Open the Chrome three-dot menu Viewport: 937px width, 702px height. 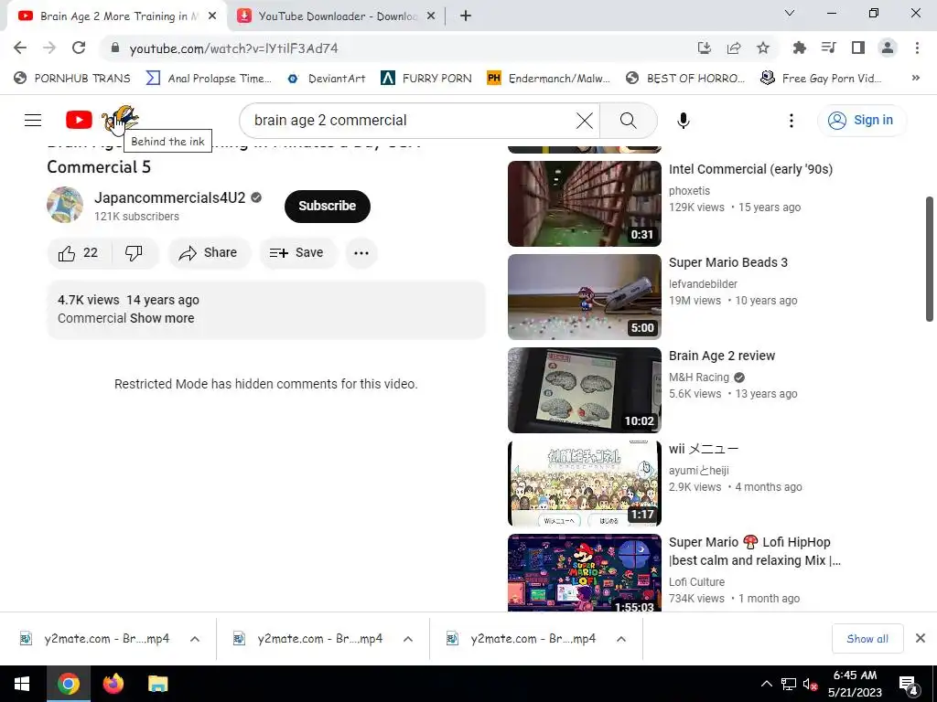pyautogui.click(x=917, y=48)
